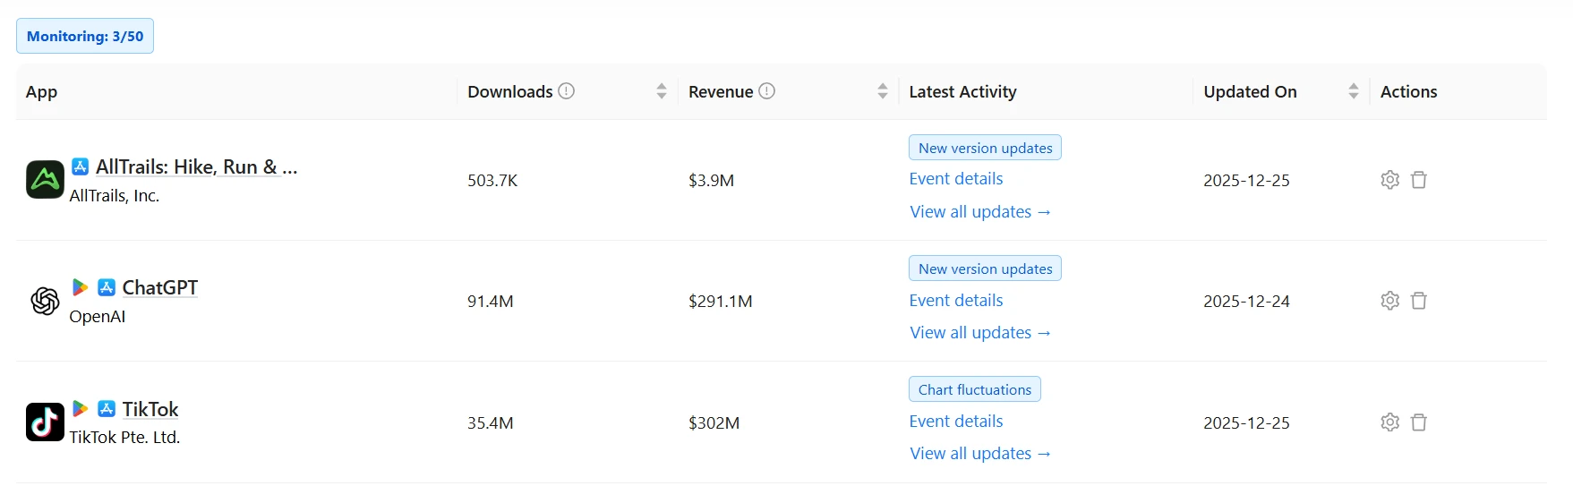The height and width of the screenshot is (503, 1573).
Task: Select downloads value 35.4M
Action: pos(491,422)
